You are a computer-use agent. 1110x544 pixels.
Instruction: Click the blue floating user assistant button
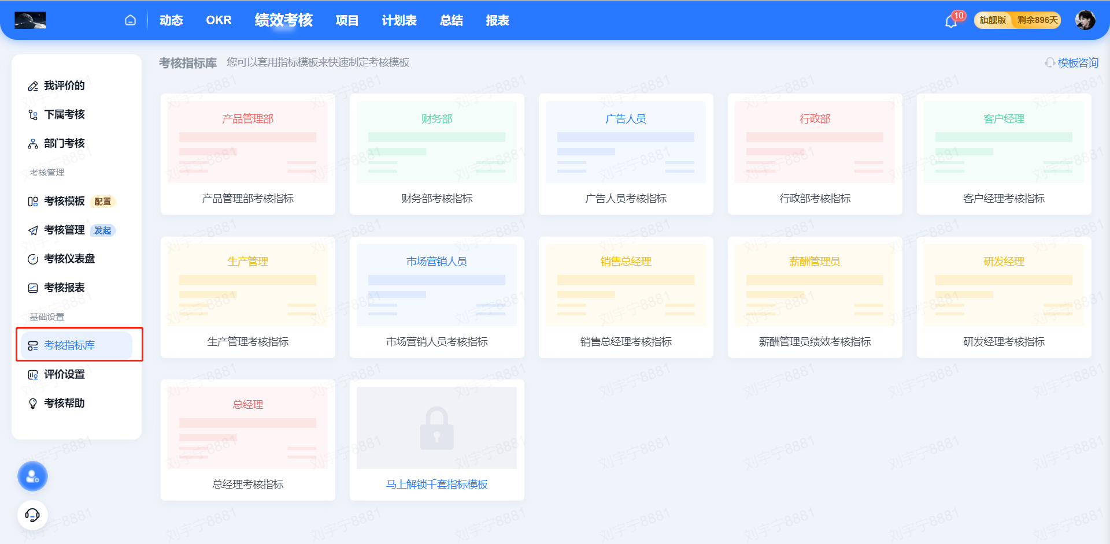pos(32,476)
